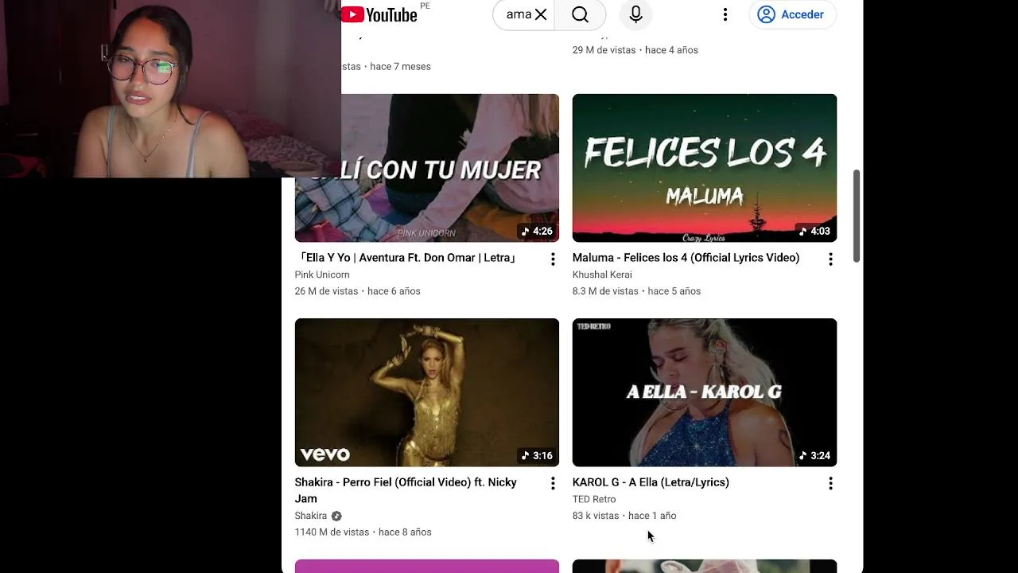Open the Shakira Perro Fiel vevo thumbnail
Screen dimensions: 1018x573
(427, 392)
